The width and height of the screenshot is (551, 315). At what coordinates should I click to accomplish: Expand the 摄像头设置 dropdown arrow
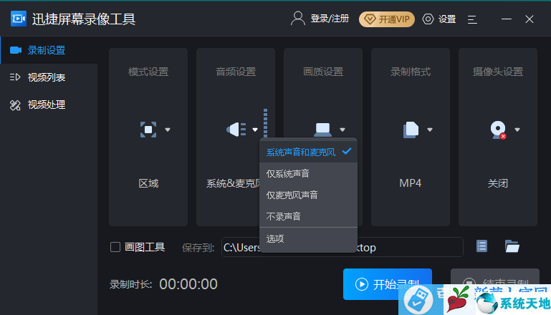(x=517, y=130)
